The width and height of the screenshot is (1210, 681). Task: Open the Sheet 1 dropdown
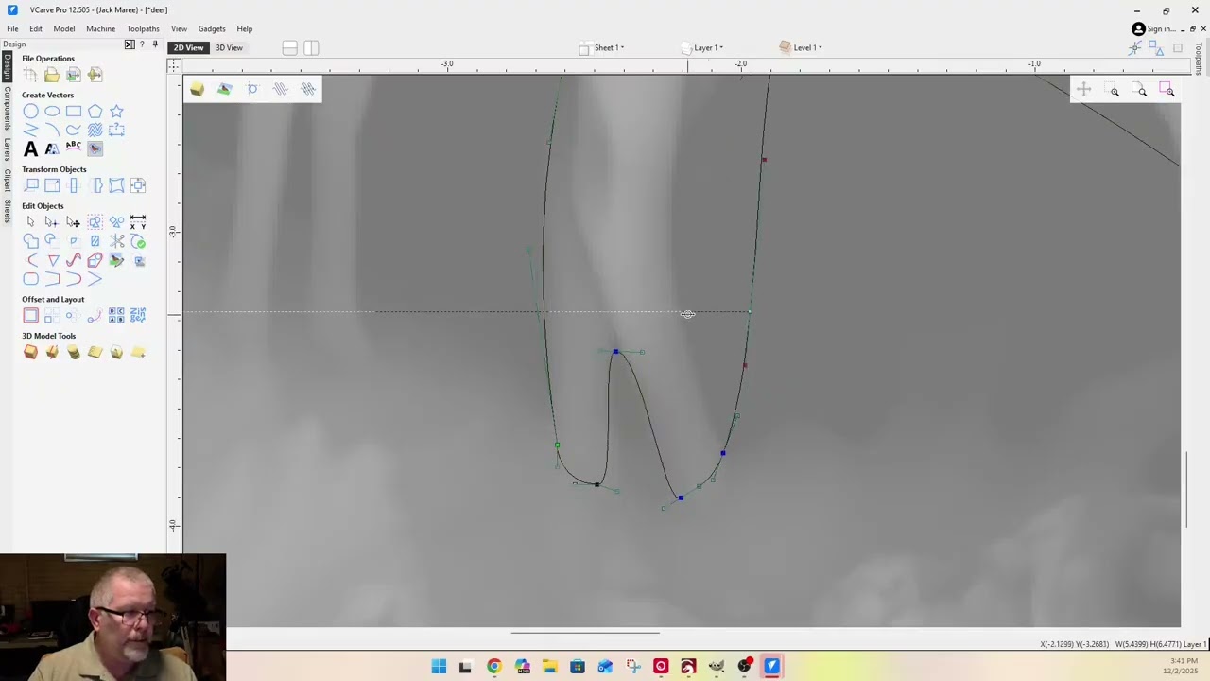click(602, 47)
